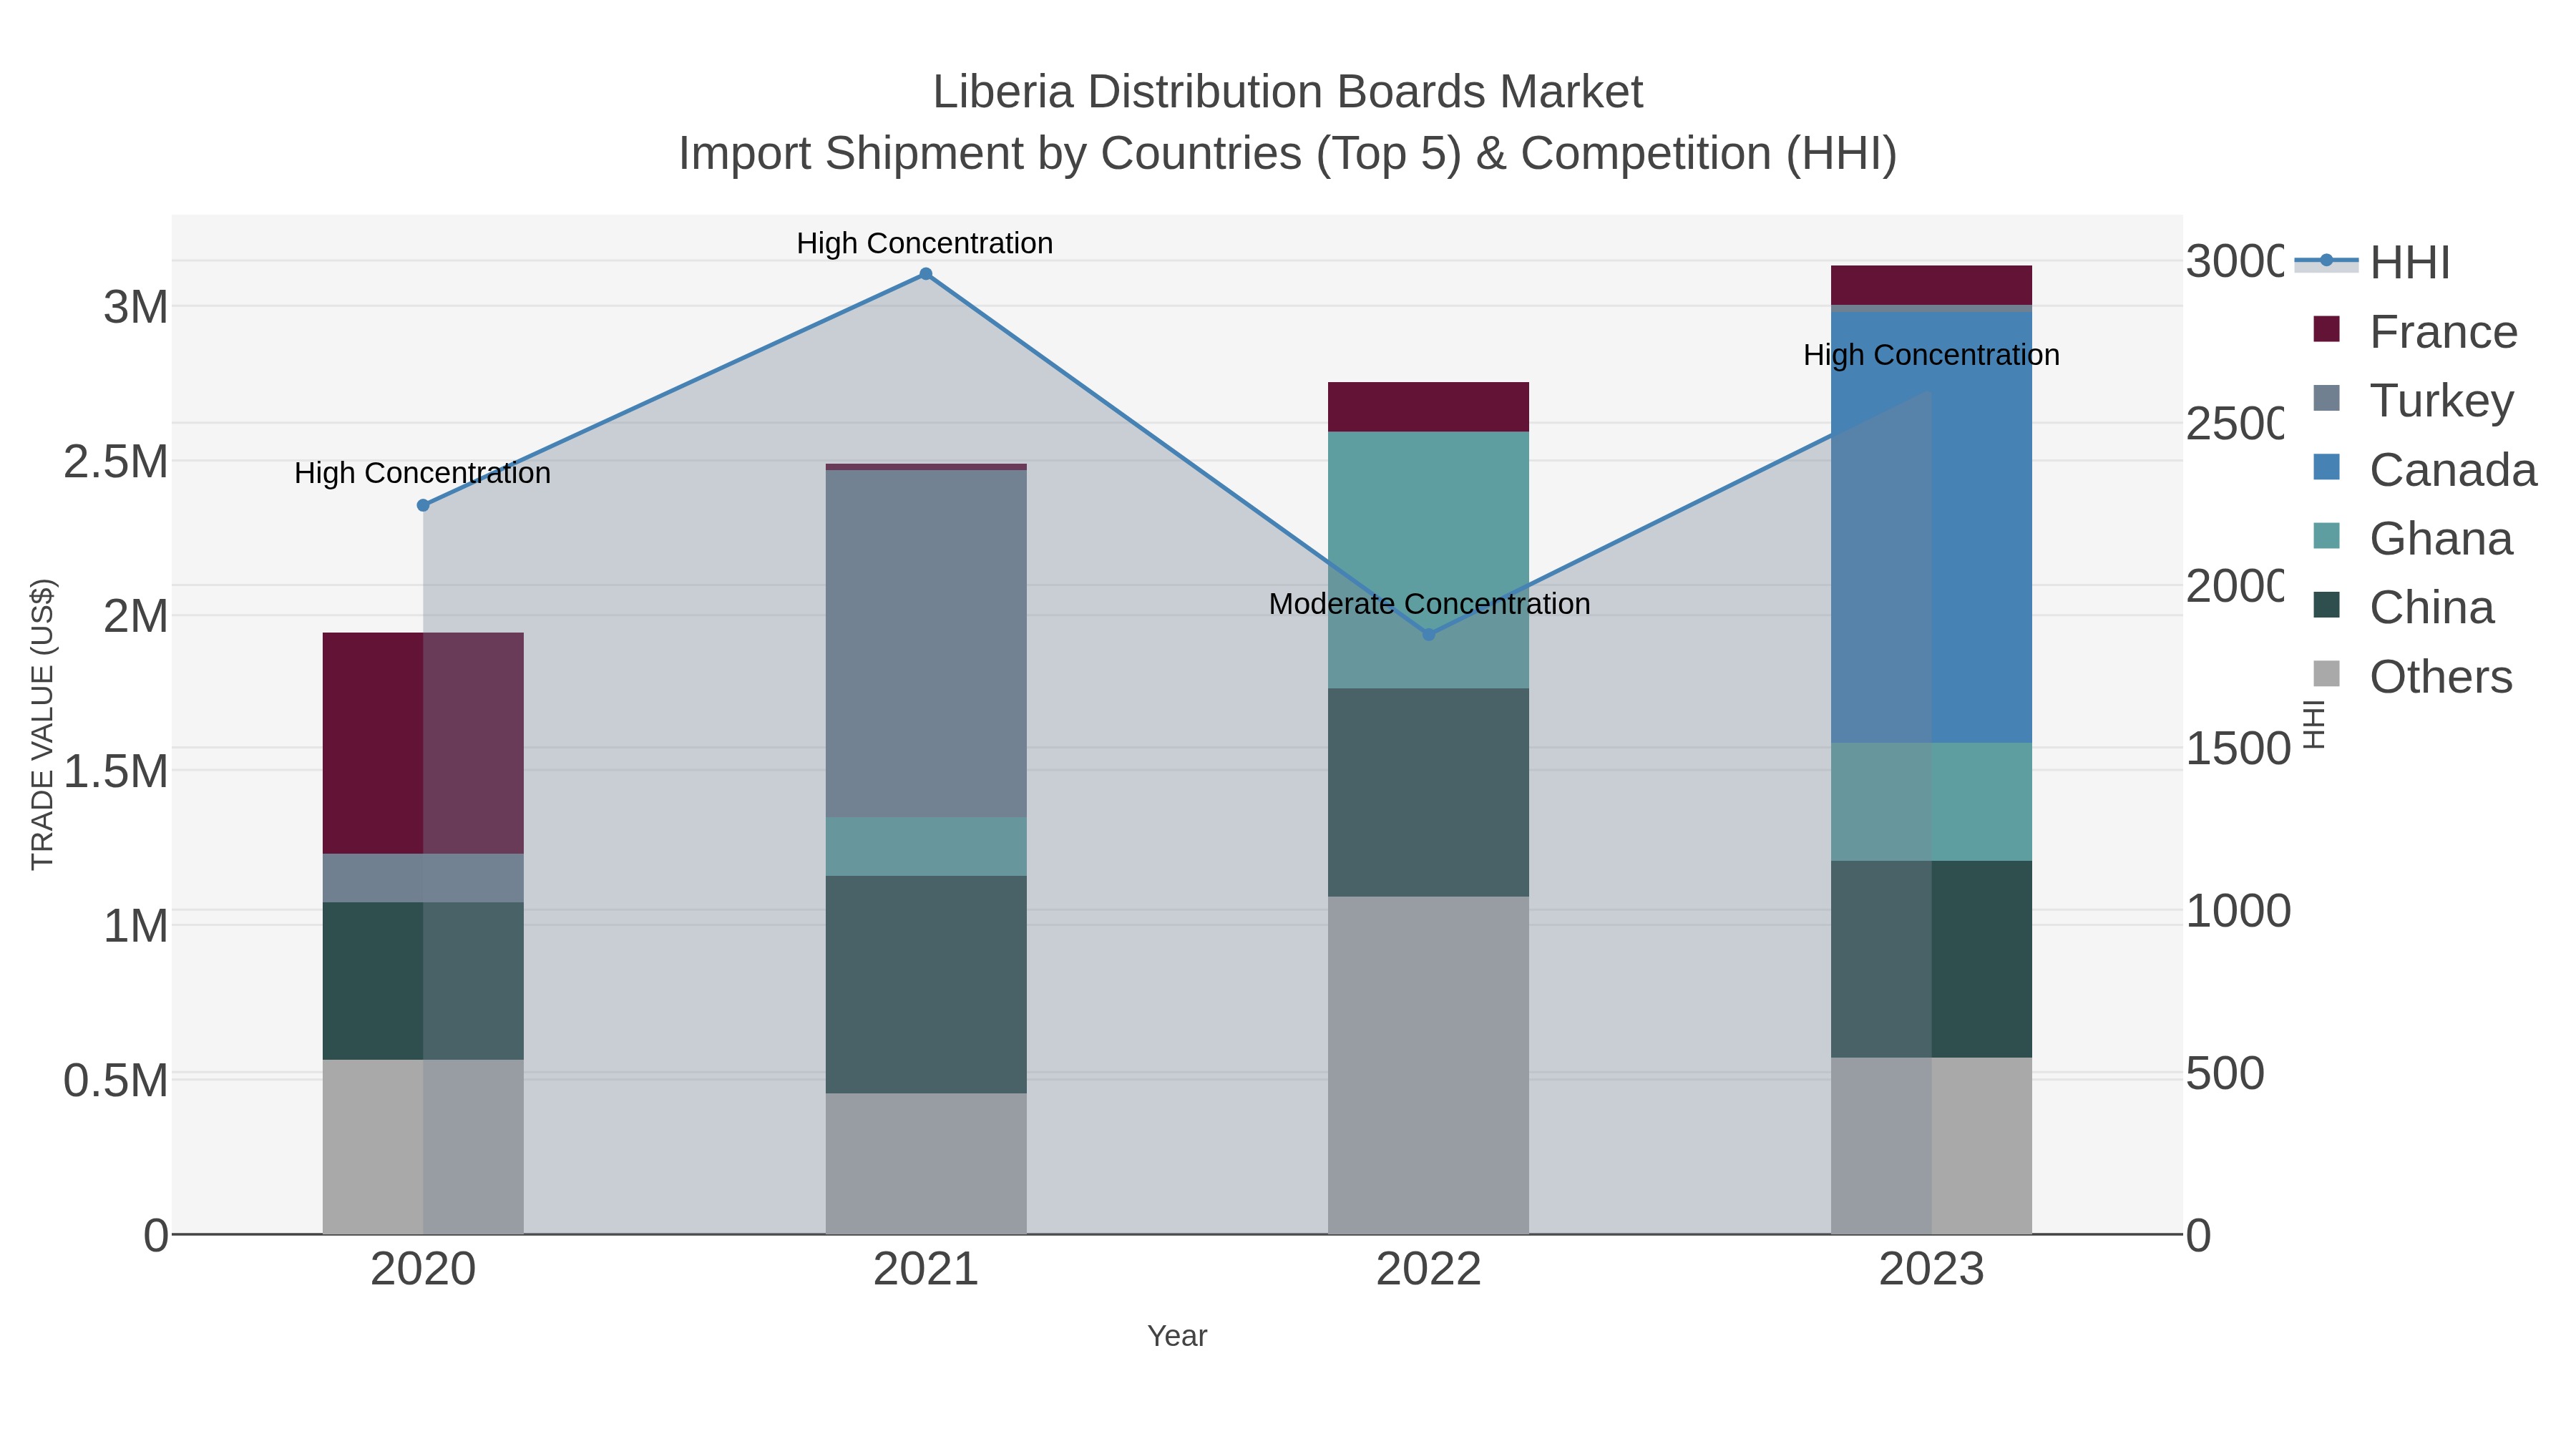Click the Ghana segment of 2023 bar
The width and height of the screenshot is (2576, 1449).
pyautogui.click(x=1932, y=802)
